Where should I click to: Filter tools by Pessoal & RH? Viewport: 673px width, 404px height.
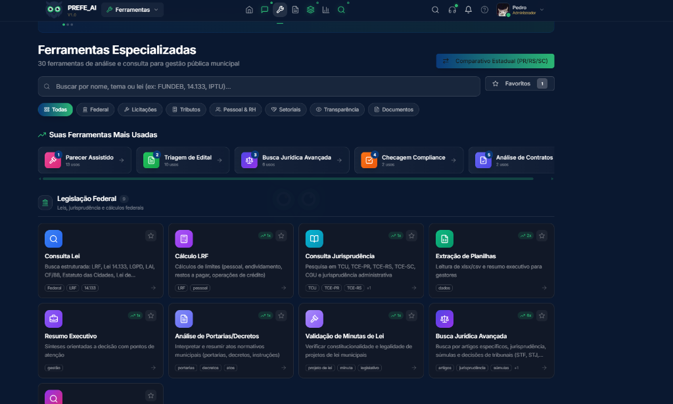[x=235, y=109]
